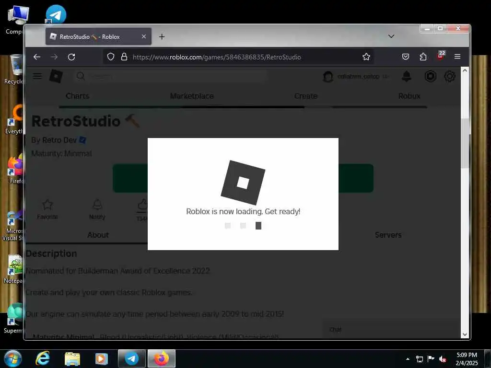Switch to Telegram in the taskbar
Viewport: 491px width, 368px height.
[x=131, y=358]
